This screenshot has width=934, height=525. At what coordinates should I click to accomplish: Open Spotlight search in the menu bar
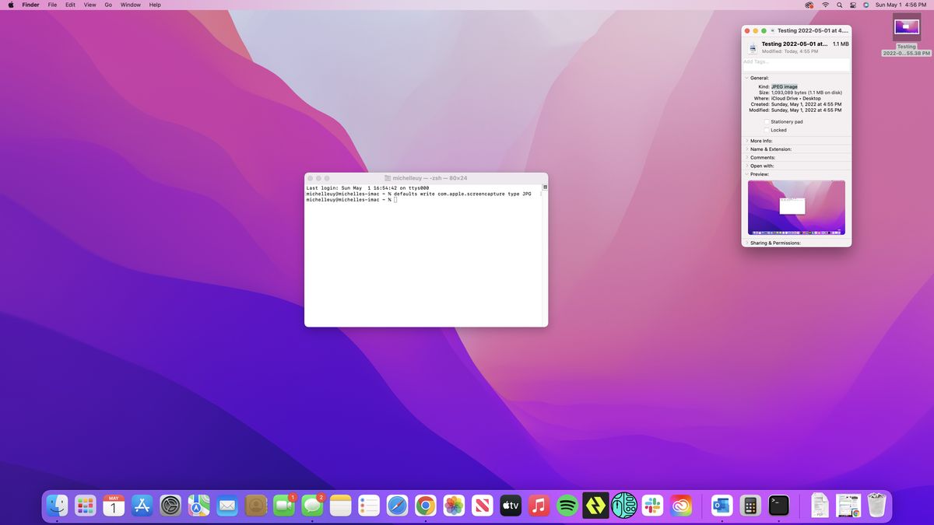838,5
